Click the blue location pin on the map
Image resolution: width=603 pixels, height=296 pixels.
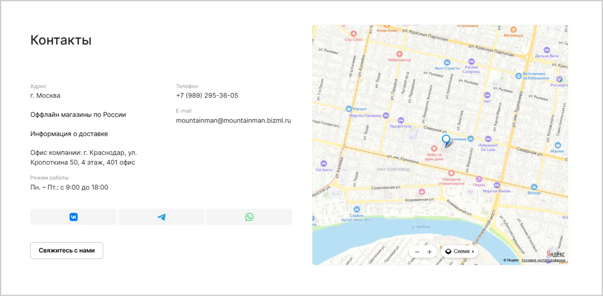(446, 141)
